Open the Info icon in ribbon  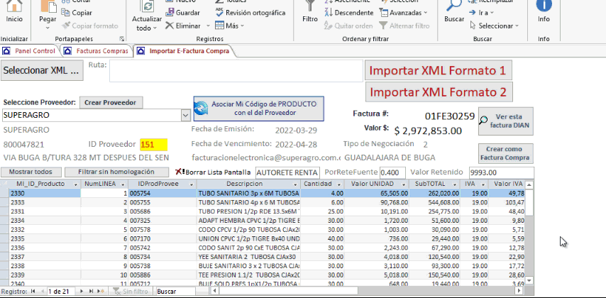(544, 6)
